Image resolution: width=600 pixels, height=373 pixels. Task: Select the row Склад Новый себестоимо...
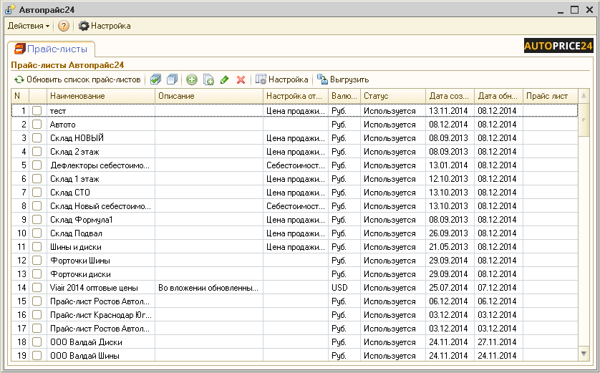pos(295,205)
